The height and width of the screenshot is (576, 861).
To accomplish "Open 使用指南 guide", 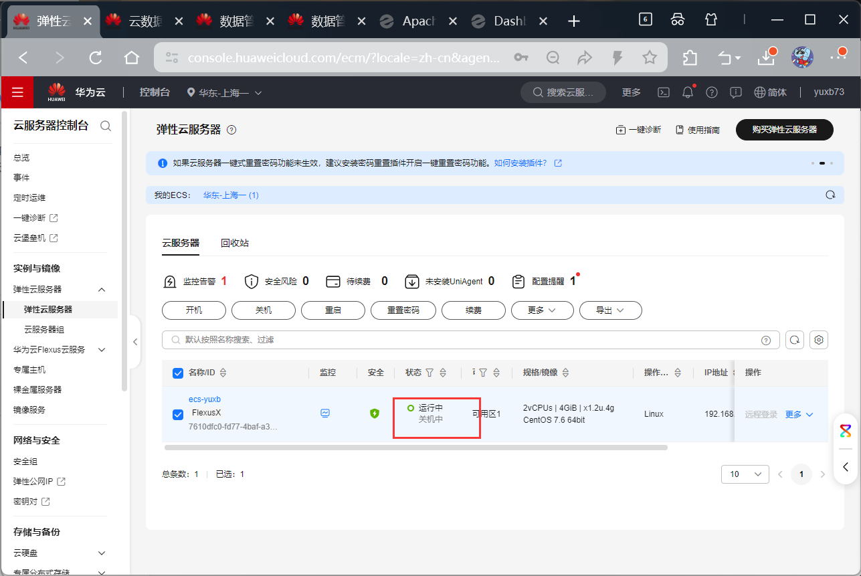I will tap(698, 130).
